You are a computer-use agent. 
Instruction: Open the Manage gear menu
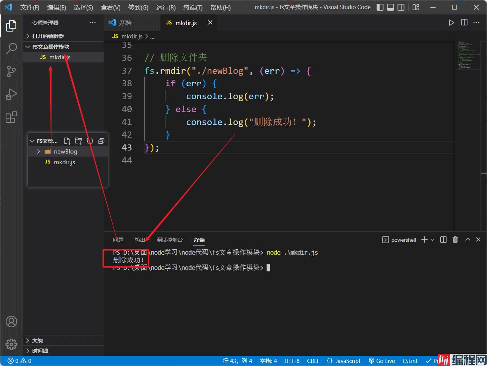pyautogui.click(x=11, y=344)
